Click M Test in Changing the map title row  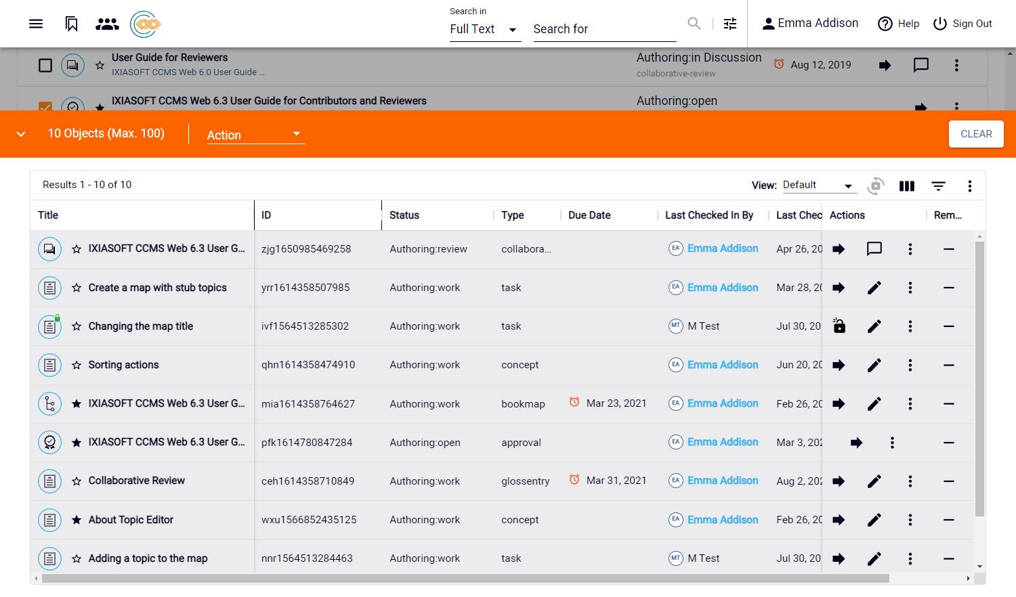click(704, 326)
